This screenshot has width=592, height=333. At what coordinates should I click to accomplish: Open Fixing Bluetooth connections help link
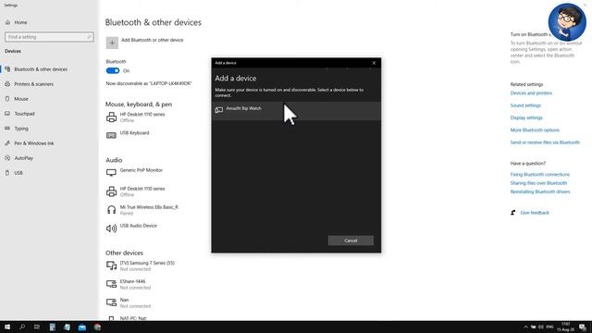[540, 175]
